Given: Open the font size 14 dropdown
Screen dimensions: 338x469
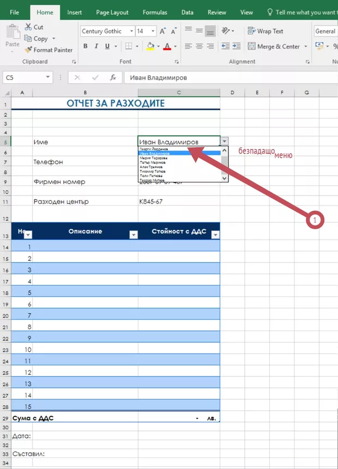Looking at the screenshot, I should 153,31.
